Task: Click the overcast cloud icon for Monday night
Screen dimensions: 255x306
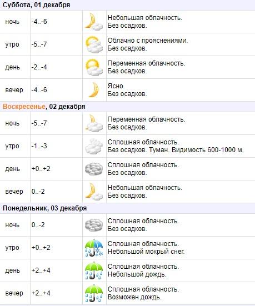Action: (94, 225)
